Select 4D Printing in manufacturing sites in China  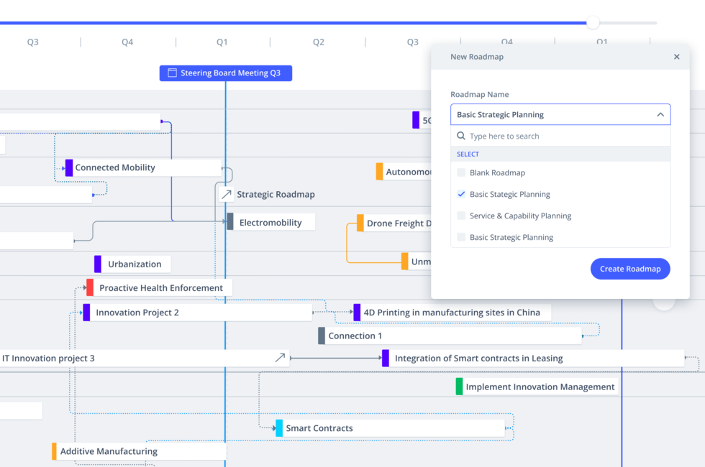pyautogui.click(x=452, y=313)
